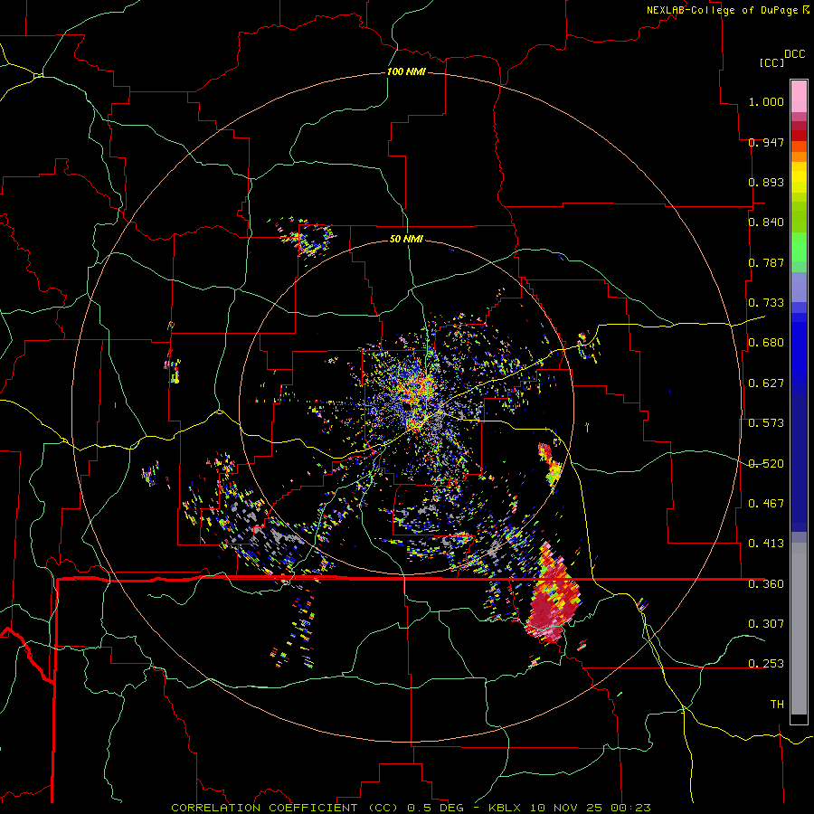814x814 pixels.
Task: Click the 0.520 scale value
Action: pos(766,464)
